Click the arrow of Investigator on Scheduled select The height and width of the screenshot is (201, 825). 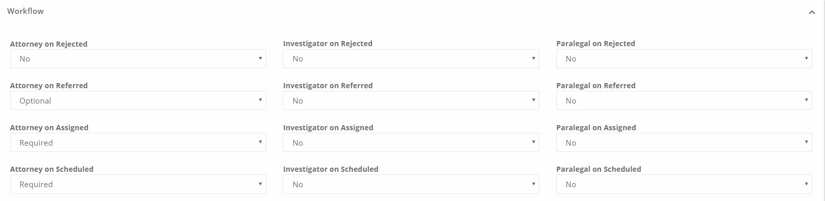534,184
